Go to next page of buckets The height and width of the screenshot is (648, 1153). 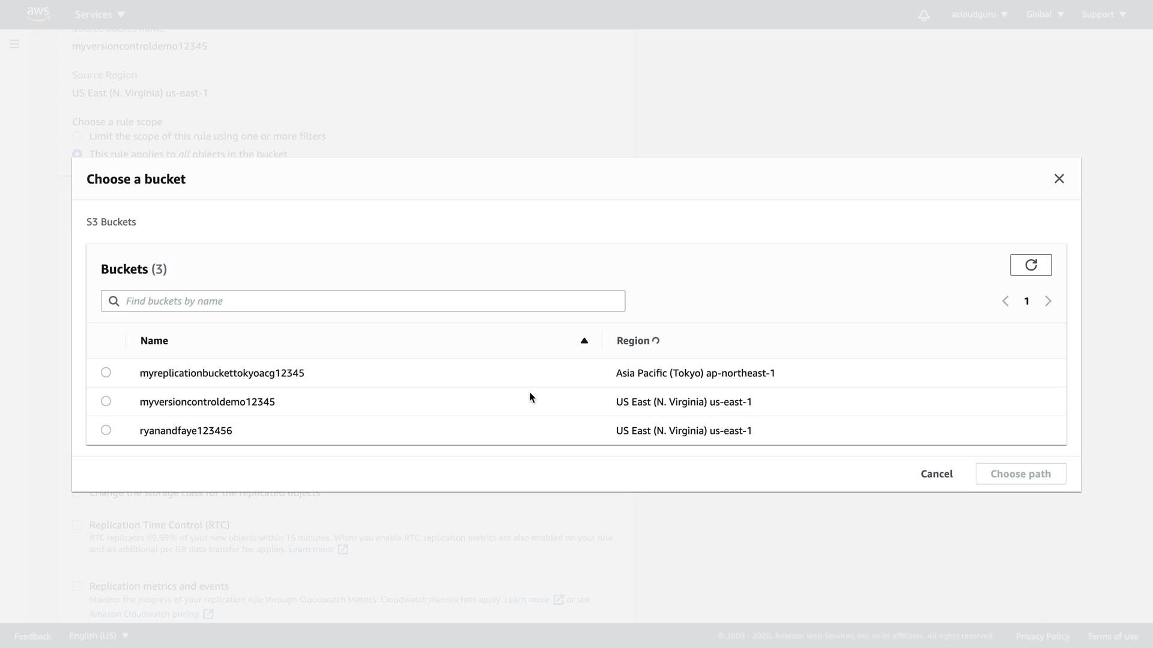pos(1048,301)
